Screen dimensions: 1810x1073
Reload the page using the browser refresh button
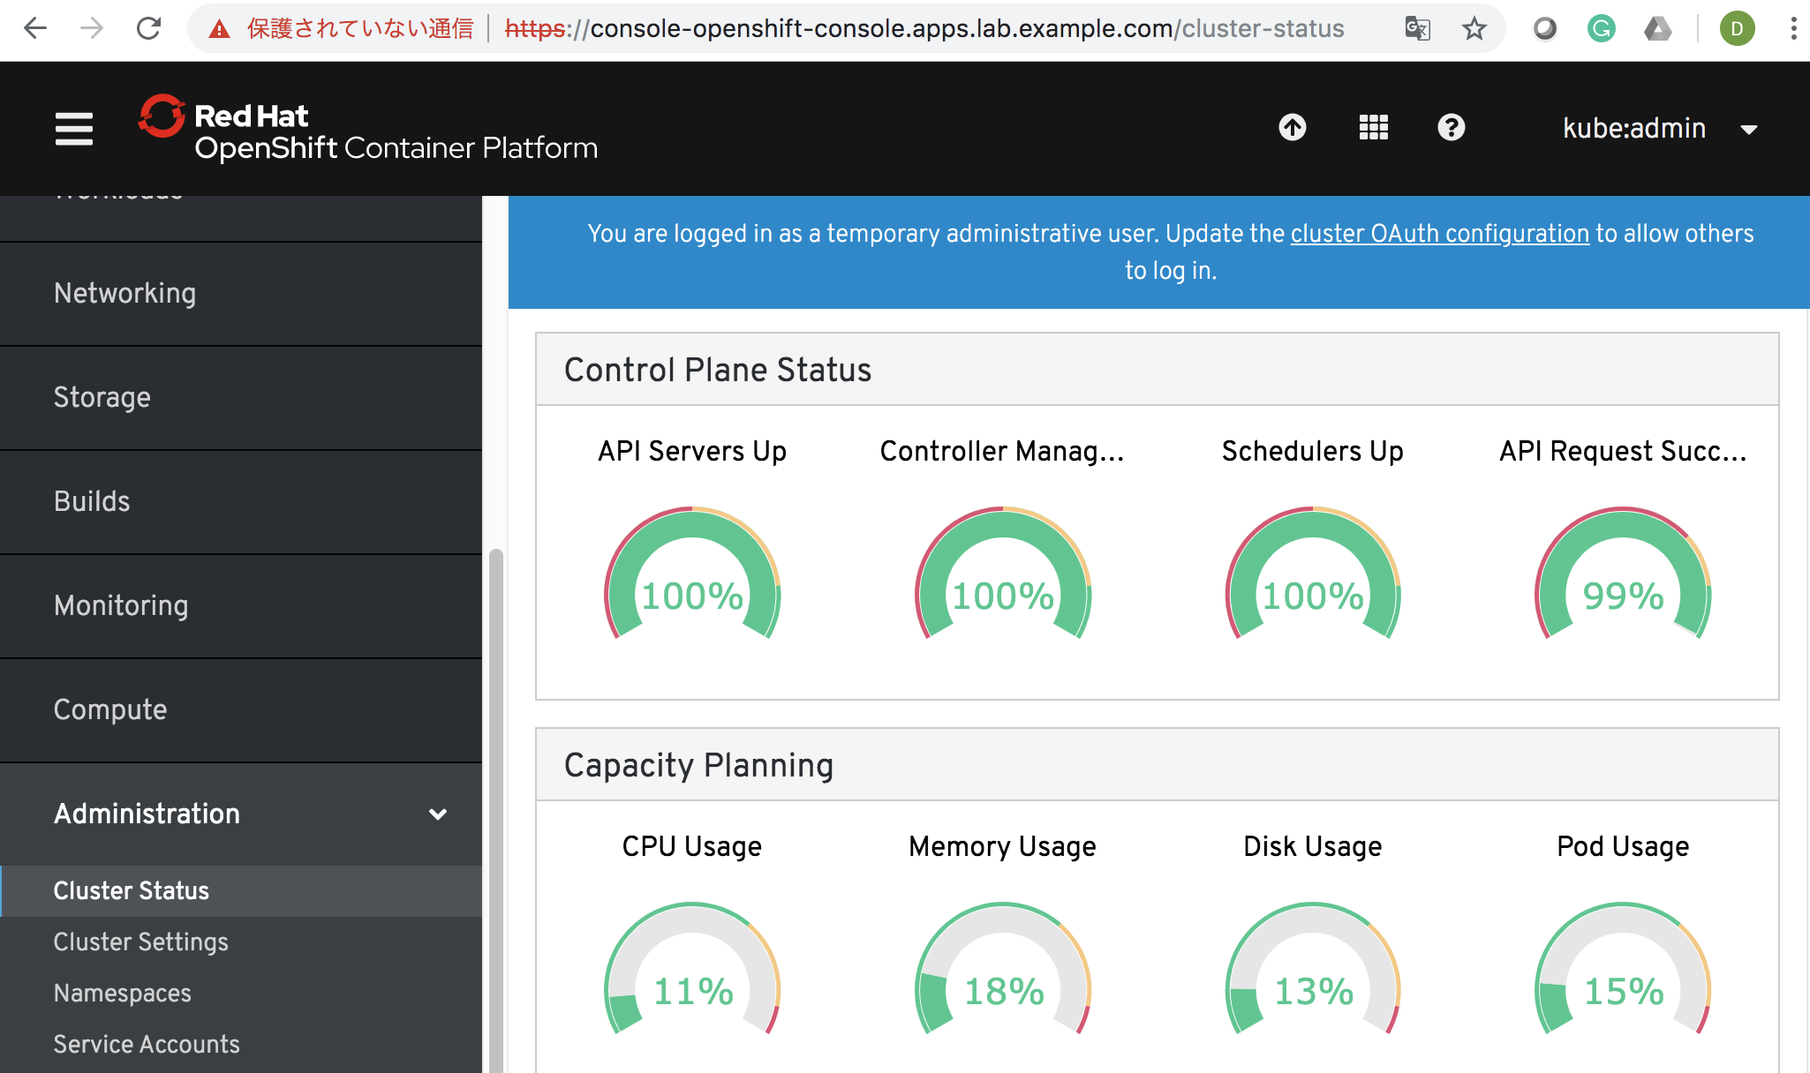point(148,29)
